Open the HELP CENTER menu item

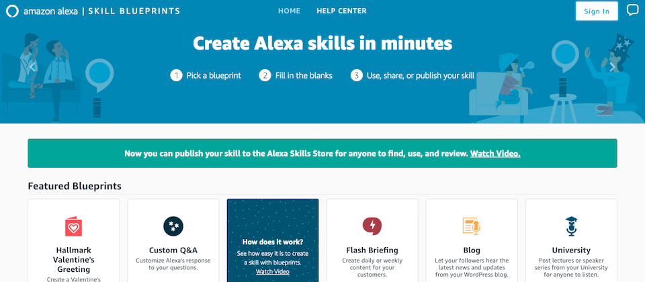point(341,11)
